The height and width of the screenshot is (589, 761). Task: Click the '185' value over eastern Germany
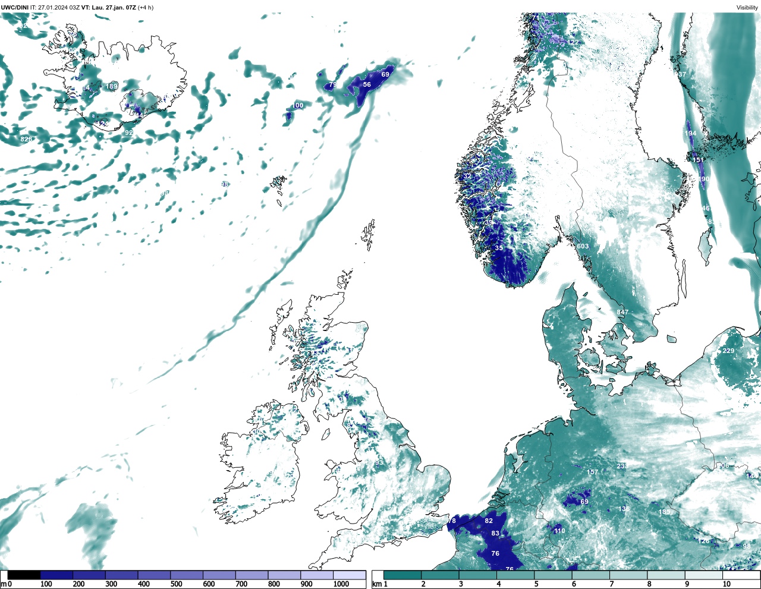[x=664, y=512]
